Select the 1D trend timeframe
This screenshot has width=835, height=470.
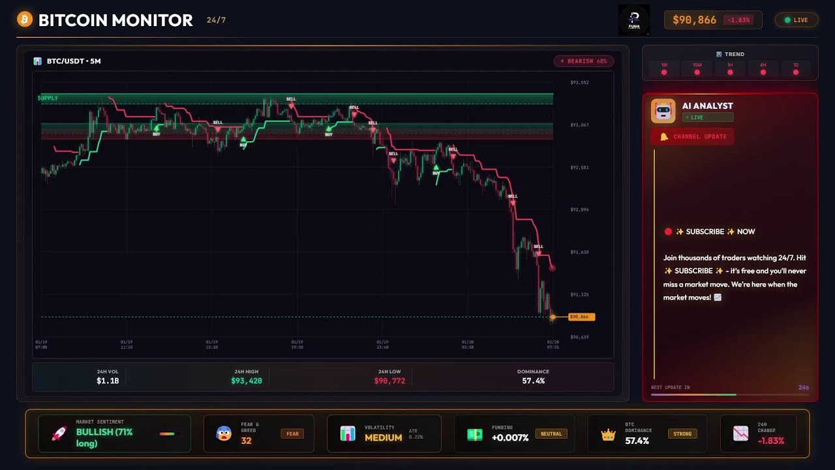point(796,69)
